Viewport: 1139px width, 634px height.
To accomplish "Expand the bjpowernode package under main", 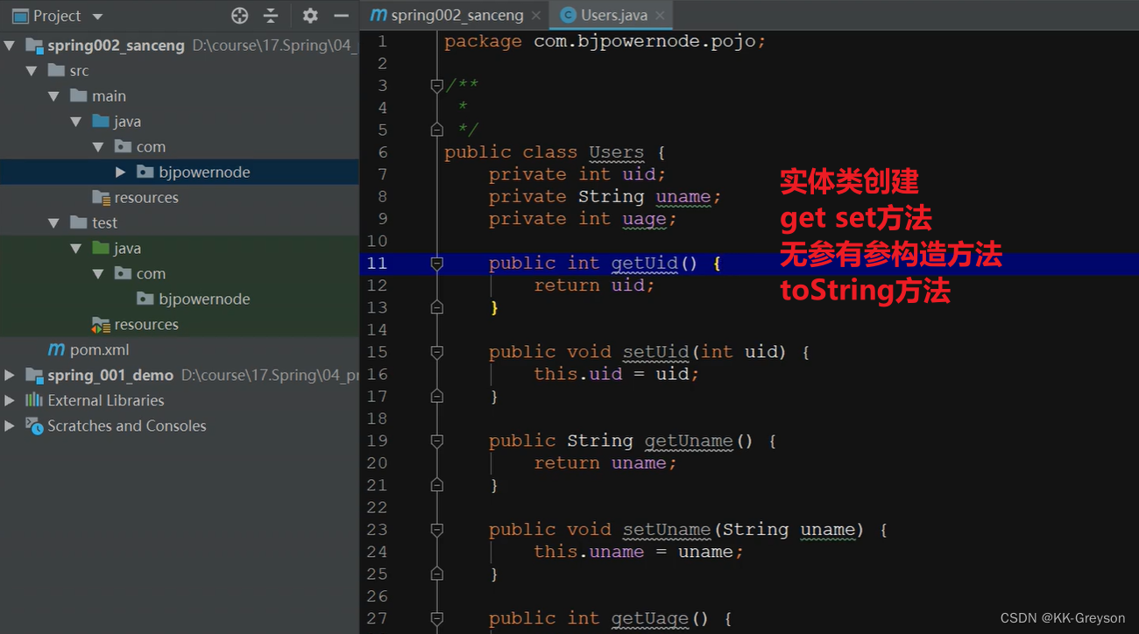I will coord(121,173).
